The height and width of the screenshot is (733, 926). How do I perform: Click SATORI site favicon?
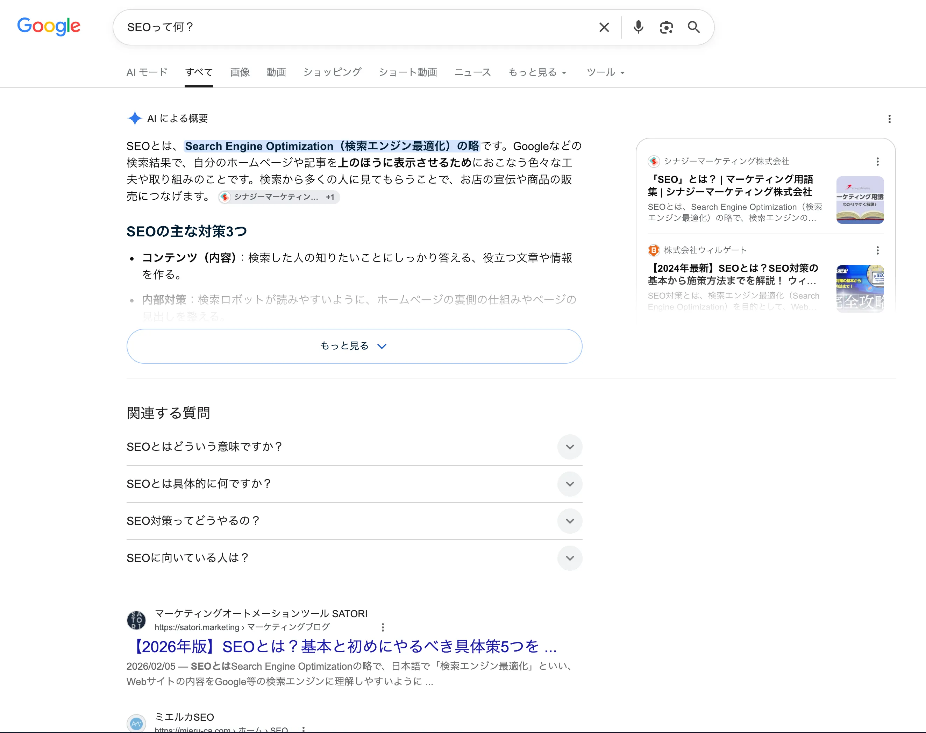(136, 620)
